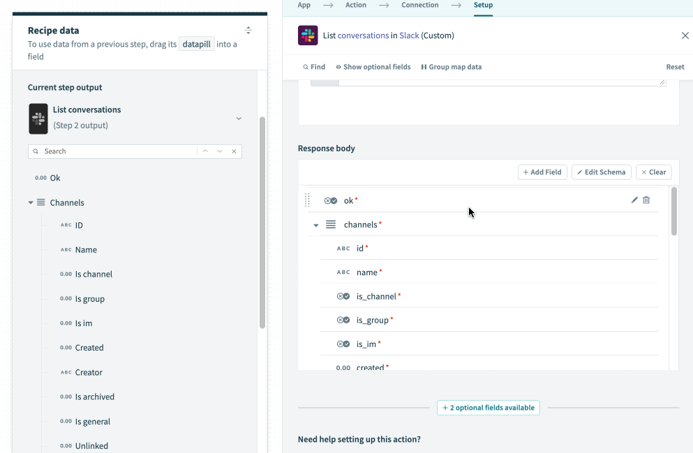Click the ABC type icon next to the id field
Screen dimensions: 693x453
(345, 248)
